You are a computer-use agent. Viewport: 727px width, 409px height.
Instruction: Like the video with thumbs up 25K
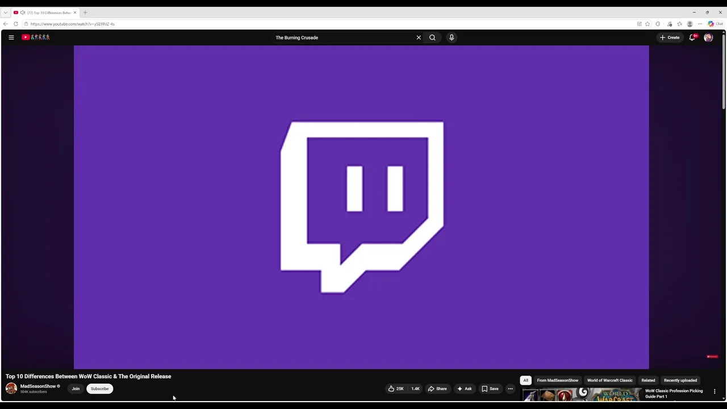coord(396,389)
